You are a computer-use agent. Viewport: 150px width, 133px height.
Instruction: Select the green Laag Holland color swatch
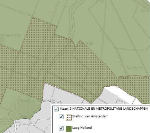point(69,129)
